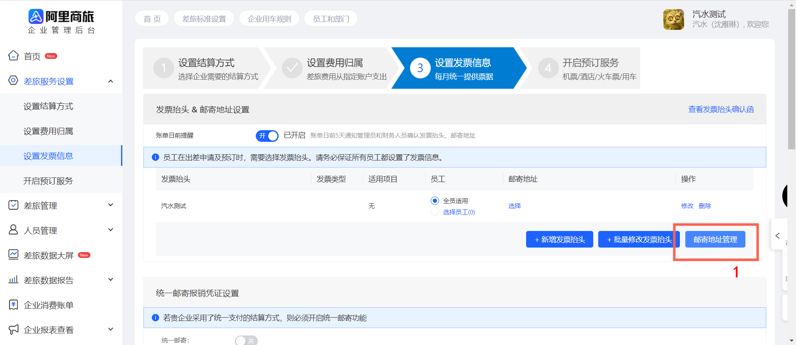Select 设置发票信息 in the sidebar
The width and height of the screenshot is (796, 345).
coord(61,156)
